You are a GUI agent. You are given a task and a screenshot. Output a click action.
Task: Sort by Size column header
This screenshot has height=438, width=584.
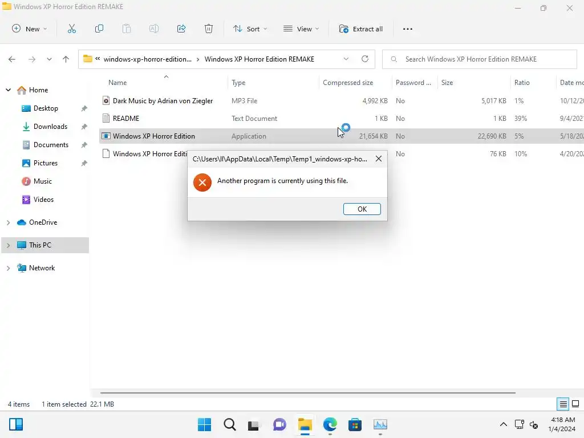point(447,83)
